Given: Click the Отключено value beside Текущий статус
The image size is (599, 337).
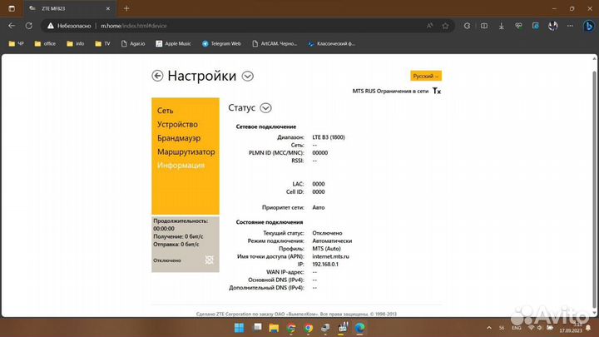Looking at the screenshot, I should point(328,233).
